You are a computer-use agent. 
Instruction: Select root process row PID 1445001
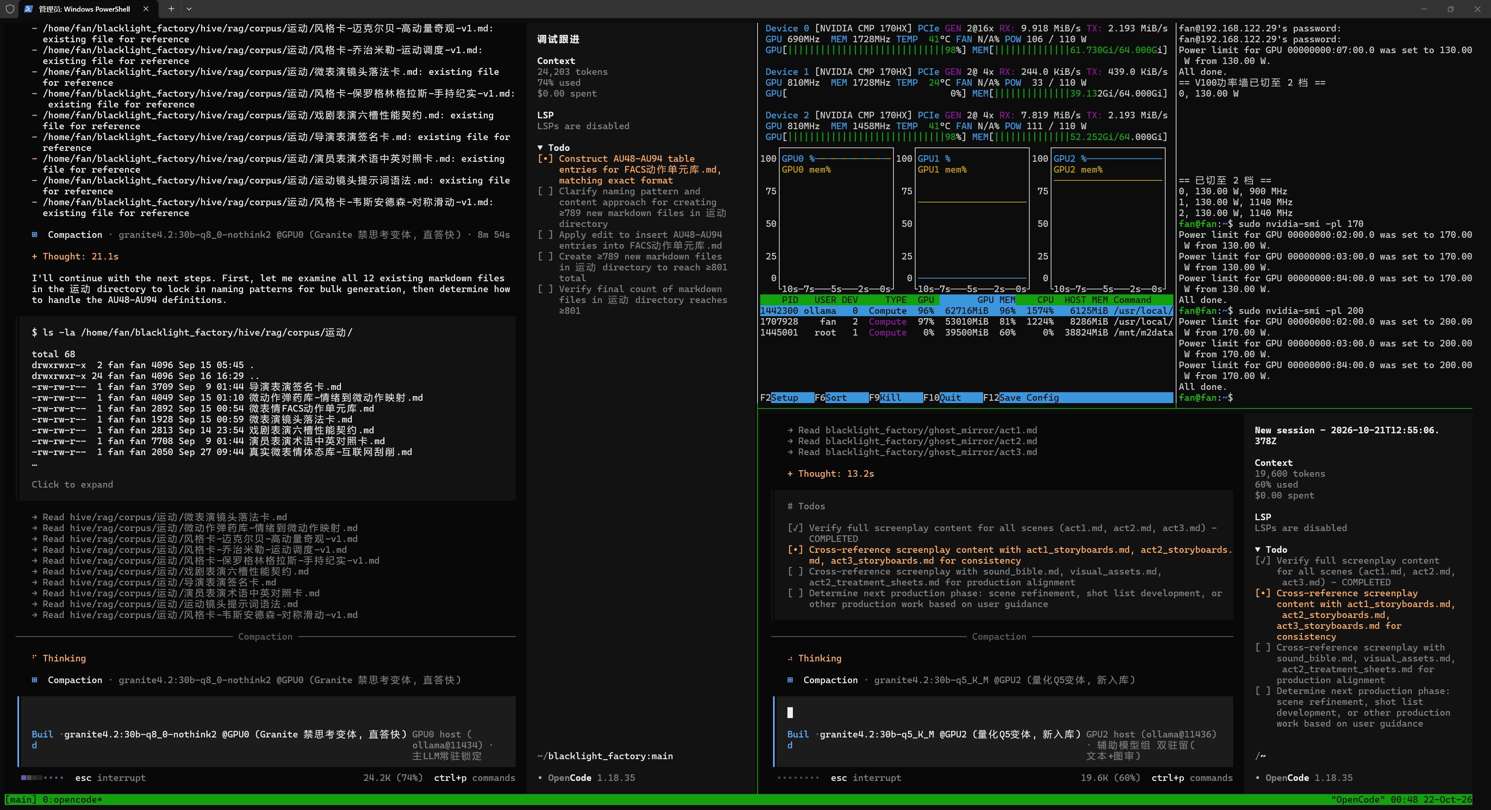coord(966,332)
